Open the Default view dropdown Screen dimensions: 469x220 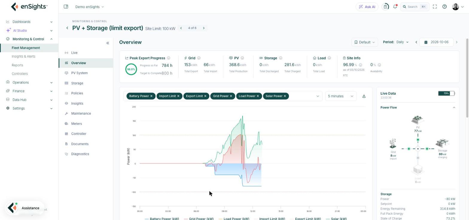coord(365,42)
